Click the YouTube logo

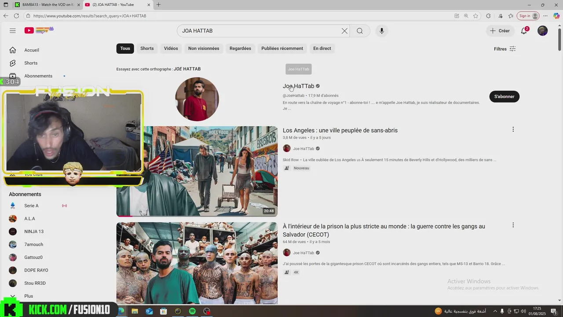[39, 30]
